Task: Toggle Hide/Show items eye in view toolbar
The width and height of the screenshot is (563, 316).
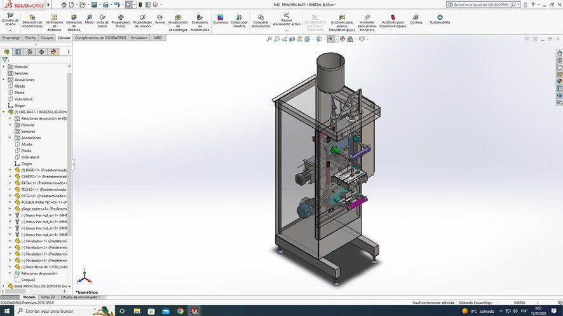Action: [330, 39]
